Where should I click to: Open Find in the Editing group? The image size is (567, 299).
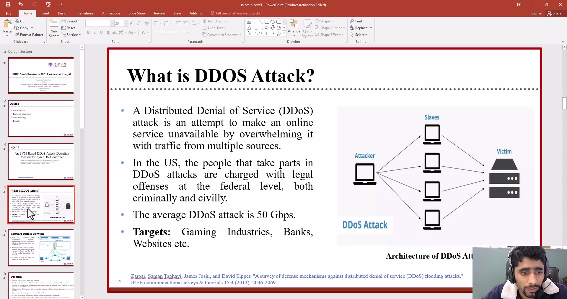coord(357,21)
